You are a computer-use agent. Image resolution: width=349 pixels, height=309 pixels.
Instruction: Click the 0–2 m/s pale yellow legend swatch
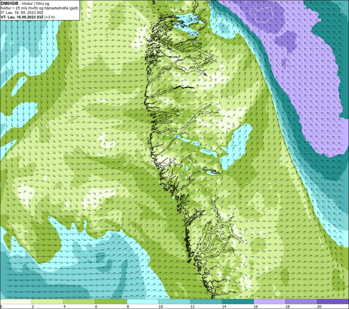click(16, 301)
